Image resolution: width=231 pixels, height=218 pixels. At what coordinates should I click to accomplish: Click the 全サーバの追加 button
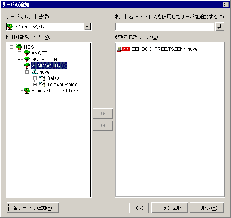coord(33,208)
